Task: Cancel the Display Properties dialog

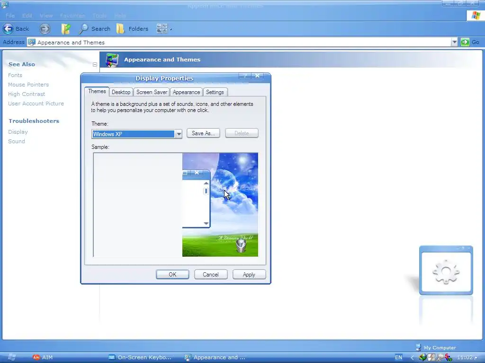Action: [x=211, y=275]
